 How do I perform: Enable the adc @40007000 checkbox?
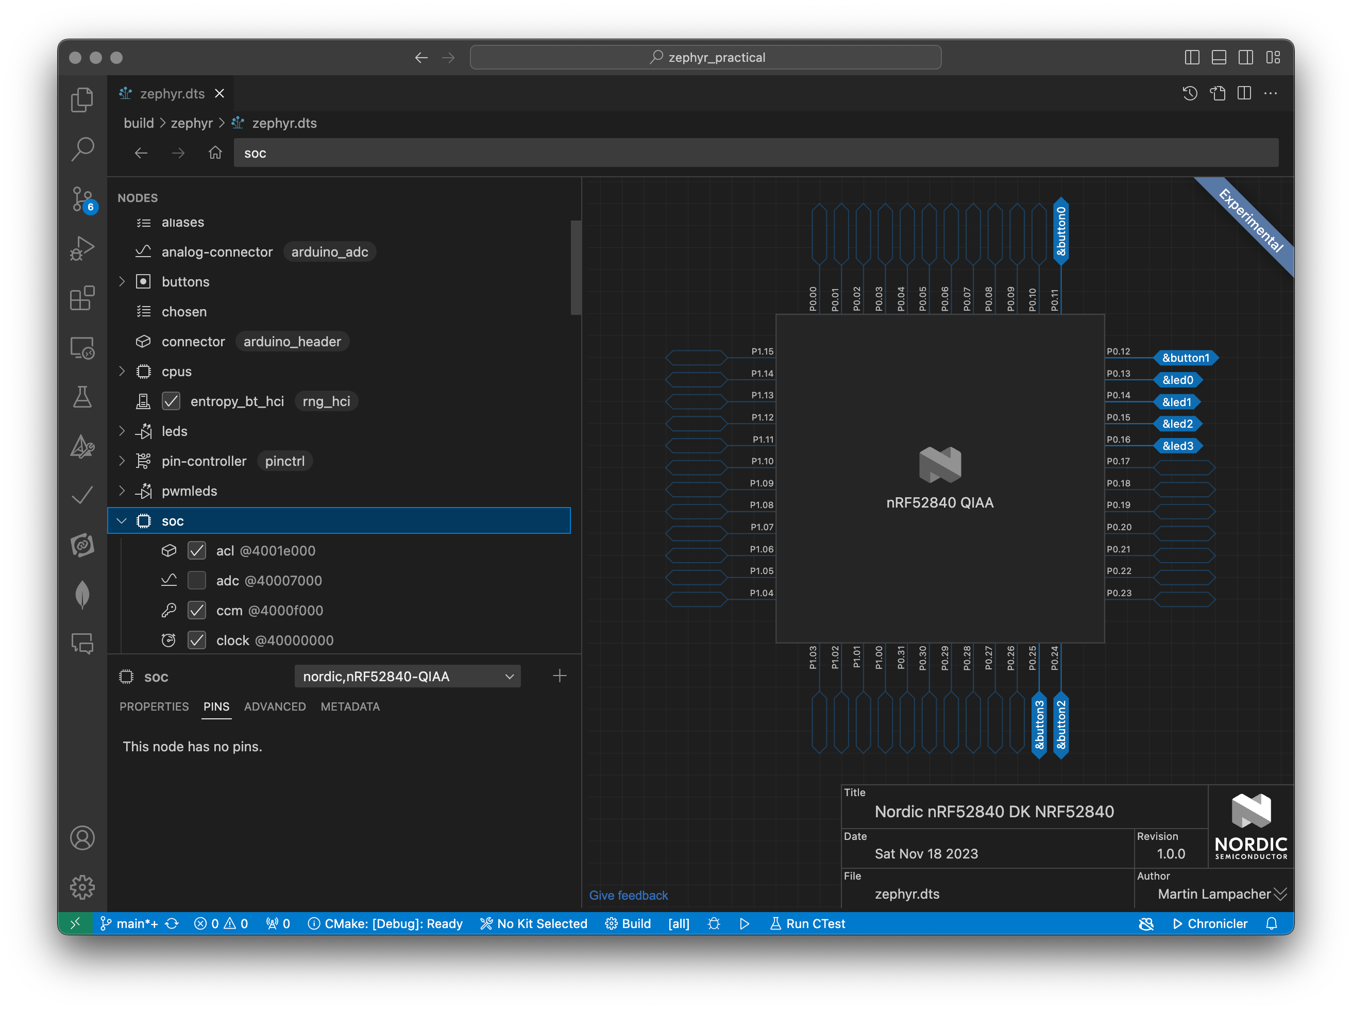click(x=197, y=581)
